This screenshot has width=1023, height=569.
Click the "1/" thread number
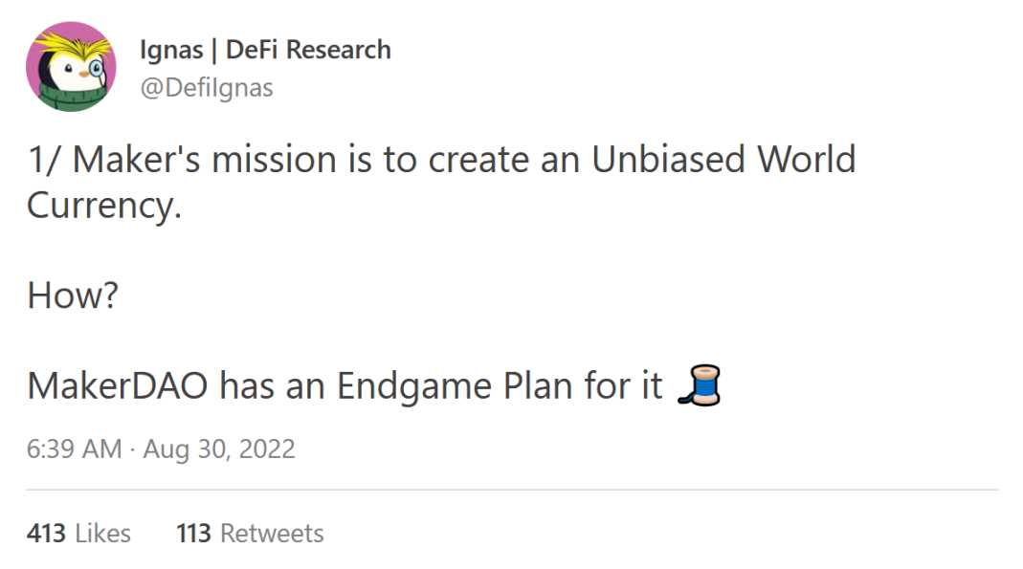pos(44,160)
